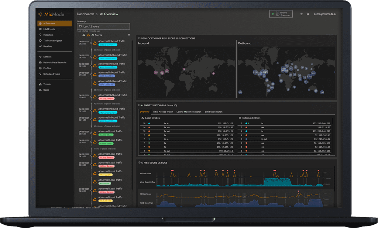
Task: Open the Last 12 hours timerange selector
Action: (103, 27)
